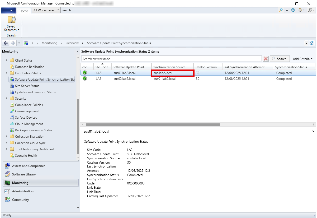Expand the Client Status folder
This screenshot has height=218, width=317.
[7, 61]
